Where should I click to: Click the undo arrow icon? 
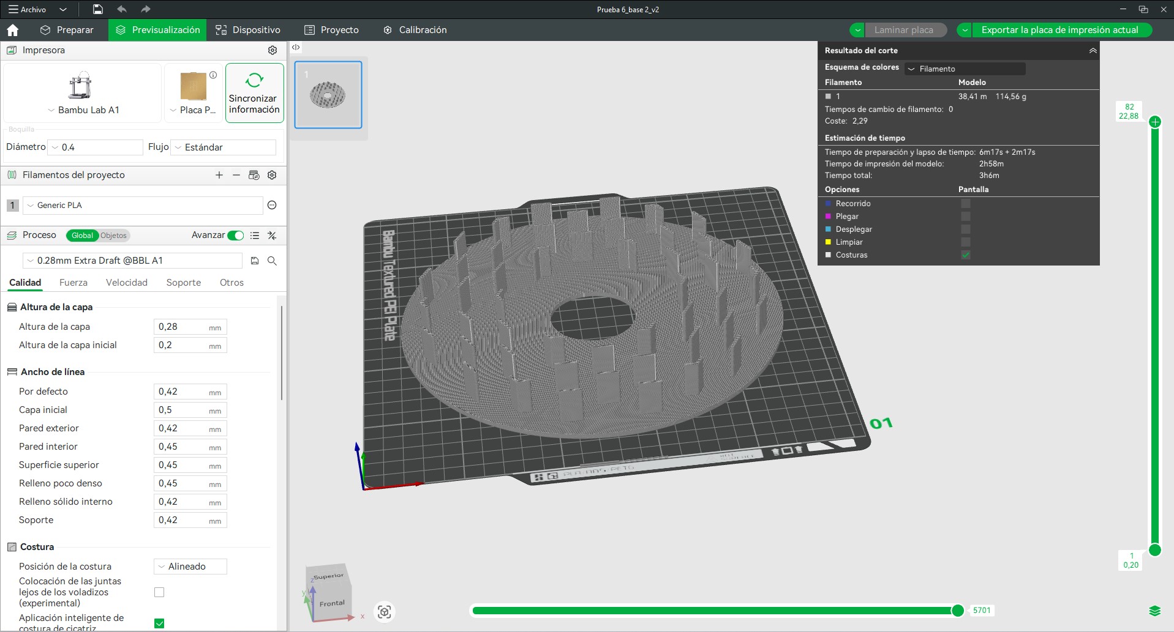[x=121, y=9]
